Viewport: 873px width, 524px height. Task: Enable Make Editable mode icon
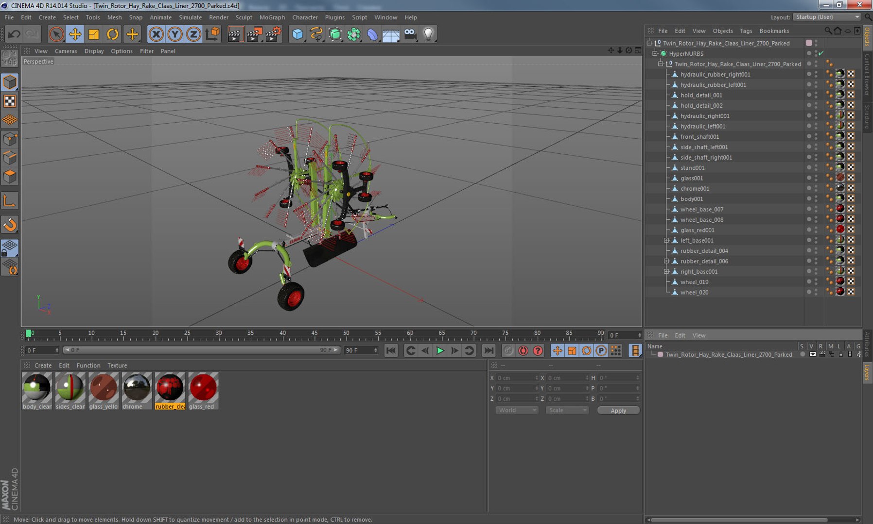(x=10, y=59)
